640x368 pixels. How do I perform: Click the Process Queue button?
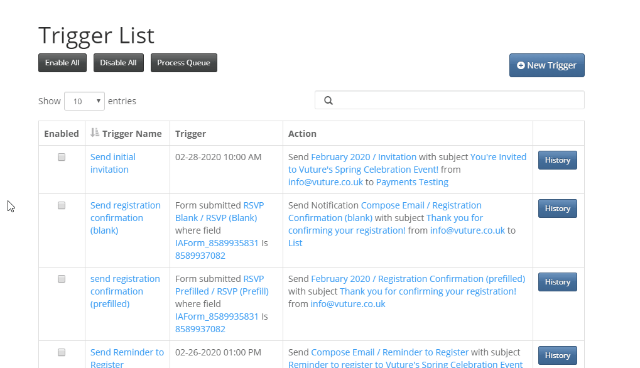point(183,63)
